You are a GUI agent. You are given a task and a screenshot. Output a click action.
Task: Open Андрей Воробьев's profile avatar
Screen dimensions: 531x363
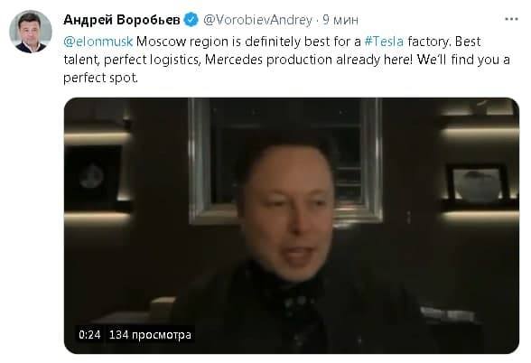(x=31, y=32)
